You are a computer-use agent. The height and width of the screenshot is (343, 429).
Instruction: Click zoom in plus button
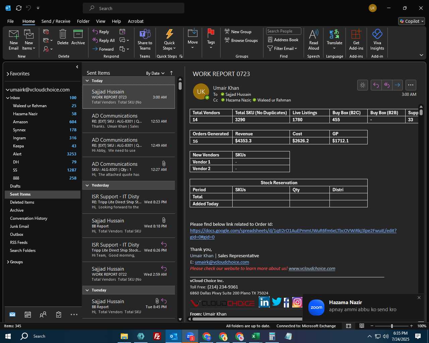coord(411,326)
